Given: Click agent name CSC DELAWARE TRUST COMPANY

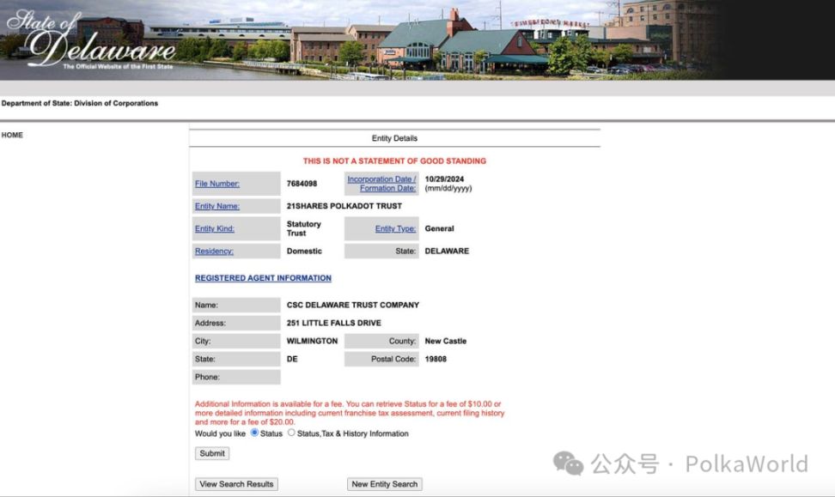Looking at the screenshot, I should click(353, 305).
